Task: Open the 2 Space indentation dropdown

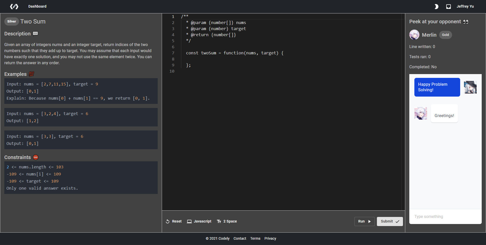Action: (227, 221)
